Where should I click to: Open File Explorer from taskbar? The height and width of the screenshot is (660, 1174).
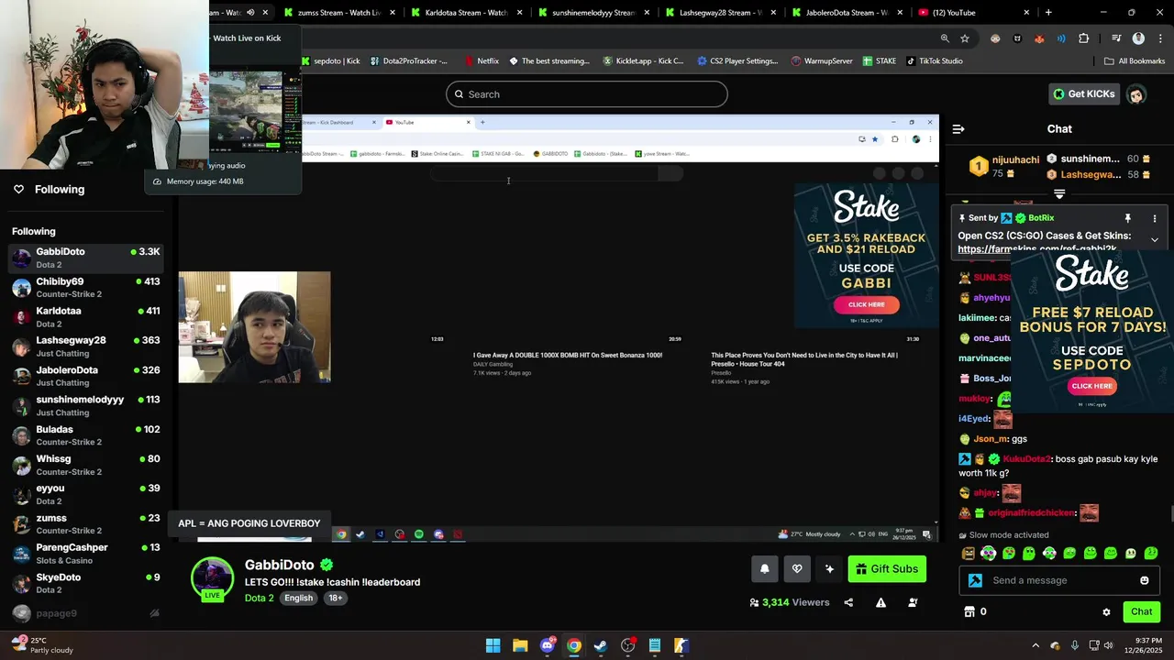pos(520,645)
